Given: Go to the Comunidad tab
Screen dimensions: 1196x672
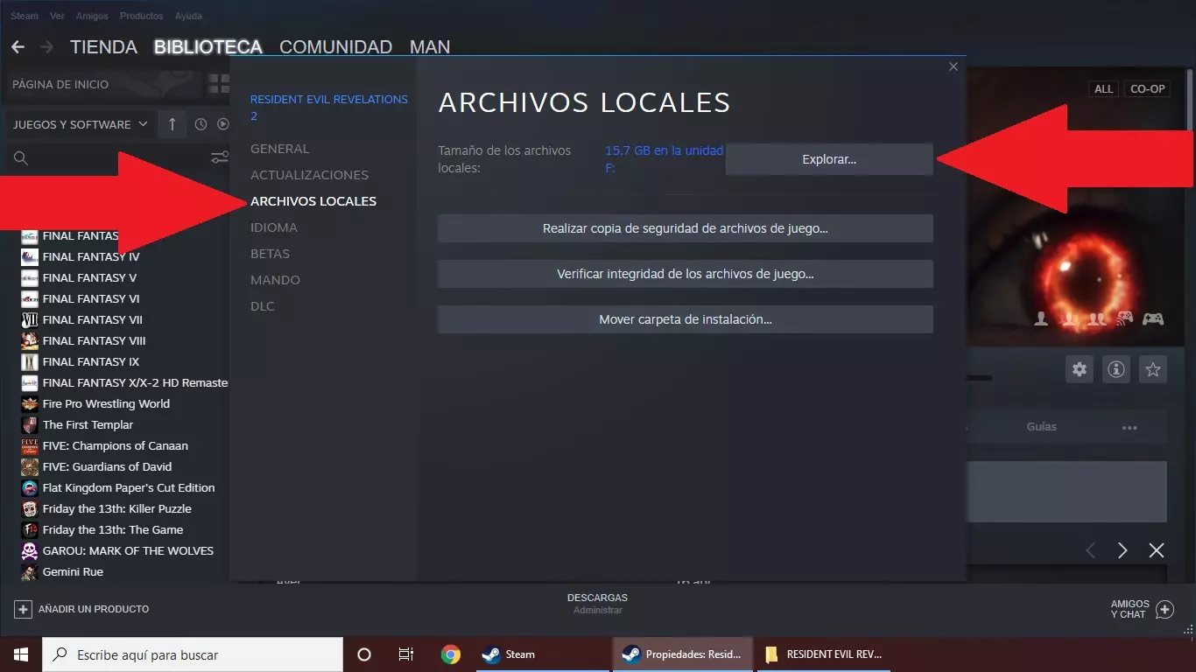Looking at the screenshot, I should (335, 46).
